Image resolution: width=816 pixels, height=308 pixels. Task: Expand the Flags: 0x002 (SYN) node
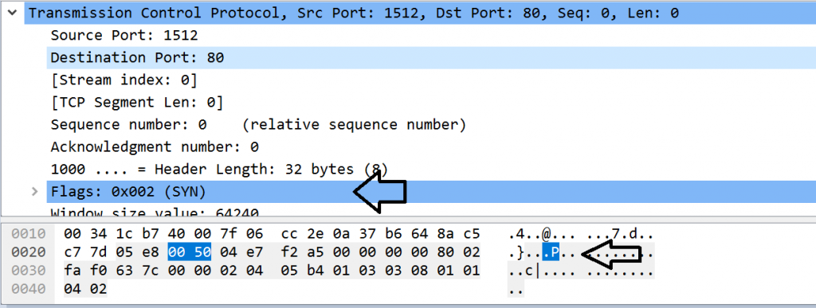[x=35, y=192]
